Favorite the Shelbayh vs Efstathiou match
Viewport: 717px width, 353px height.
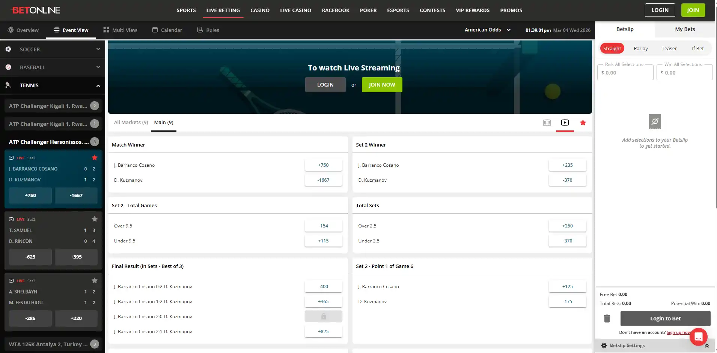click(x=95, y=280)
